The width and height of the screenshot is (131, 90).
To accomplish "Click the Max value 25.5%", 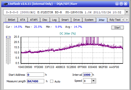I will (38, 27).
